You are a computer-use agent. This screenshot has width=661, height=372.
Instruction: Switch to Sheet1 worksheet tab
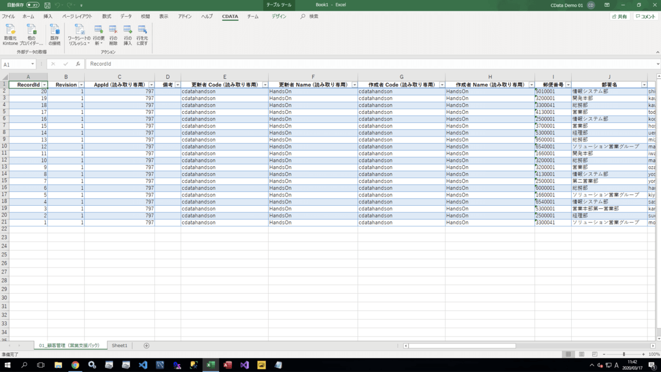(120, 346)
